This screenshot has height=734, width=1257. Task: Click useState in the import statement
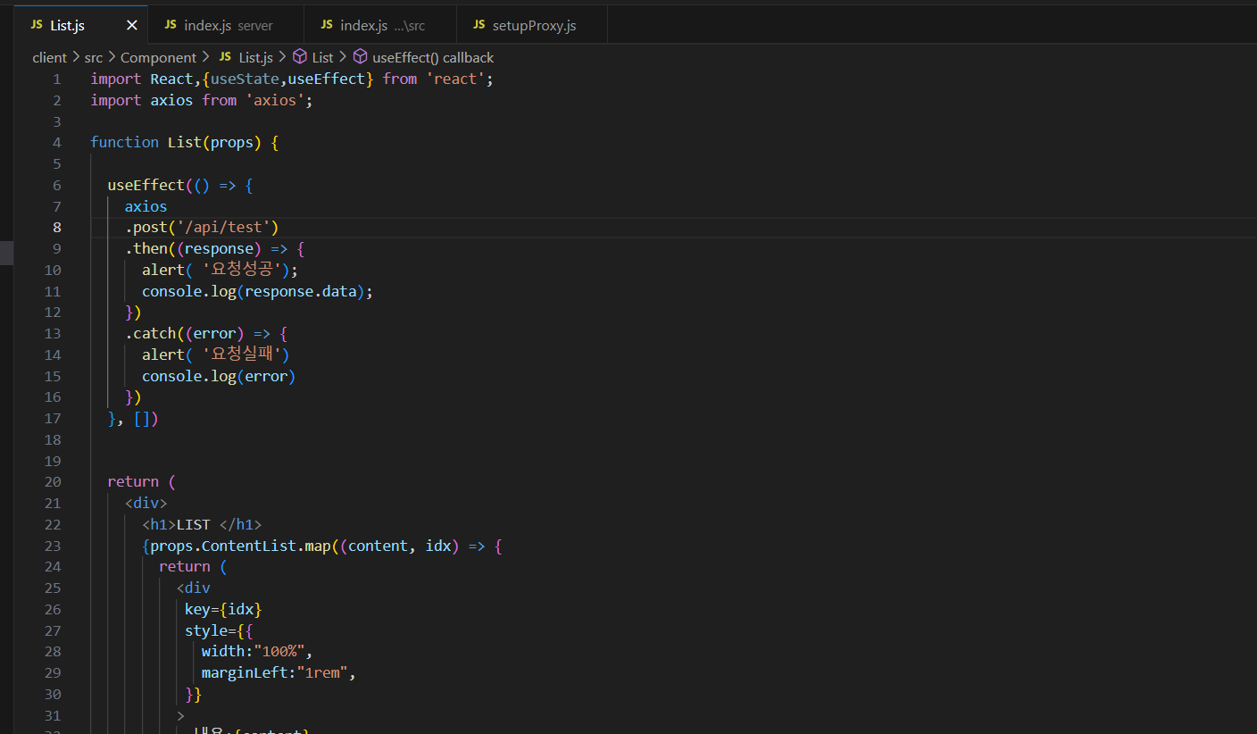pyautogui.click(x=246, y=79)
